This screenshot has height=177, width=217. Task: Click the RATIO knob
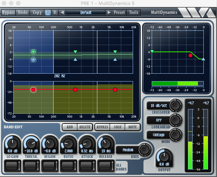click(x=69, y=144)
